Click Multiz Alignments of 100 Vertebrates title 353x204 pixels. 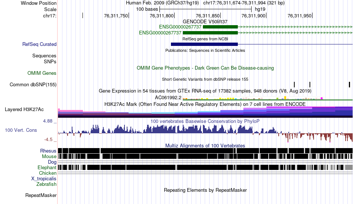click(x=205, y=146)
